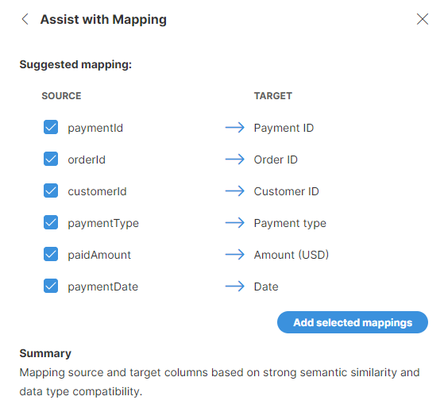
Task: Click Add selected mappings button
Action: (353, 322)
